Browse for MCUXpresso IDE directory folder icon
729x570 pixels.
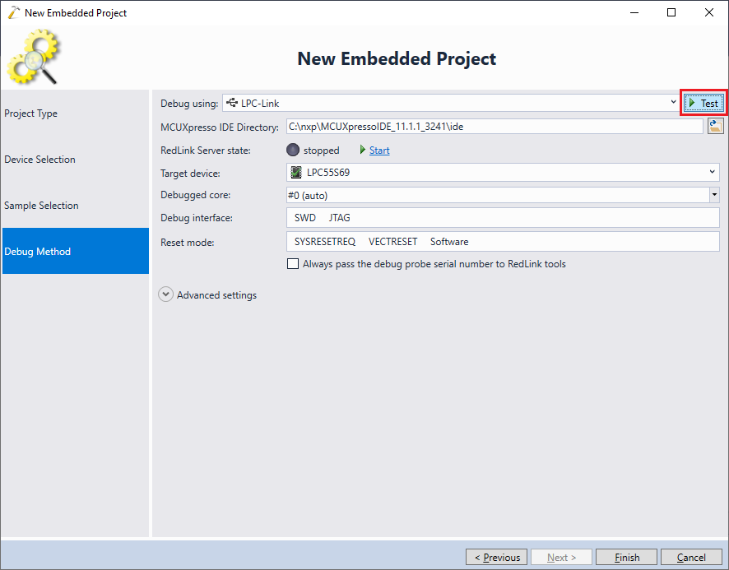click(716, 126)
